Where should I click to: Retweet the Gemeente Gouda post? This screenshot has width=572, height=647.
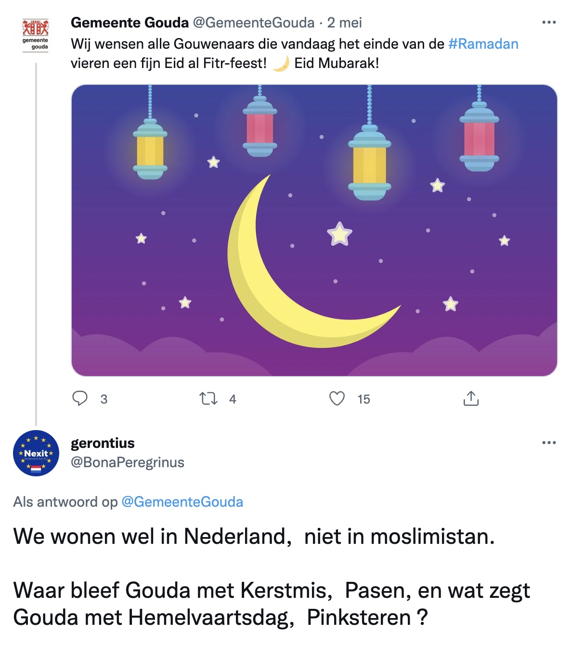208,399
